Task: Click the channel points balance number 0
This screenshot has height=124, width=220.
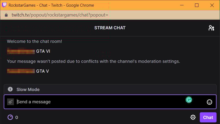Action: (x=16, y=117)
